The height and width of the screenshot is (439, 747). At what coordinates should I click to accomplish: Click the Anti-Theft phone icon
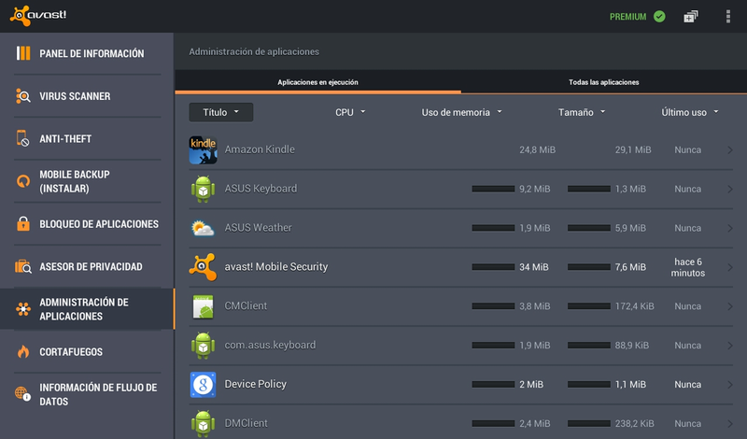(x=22, y=138)
